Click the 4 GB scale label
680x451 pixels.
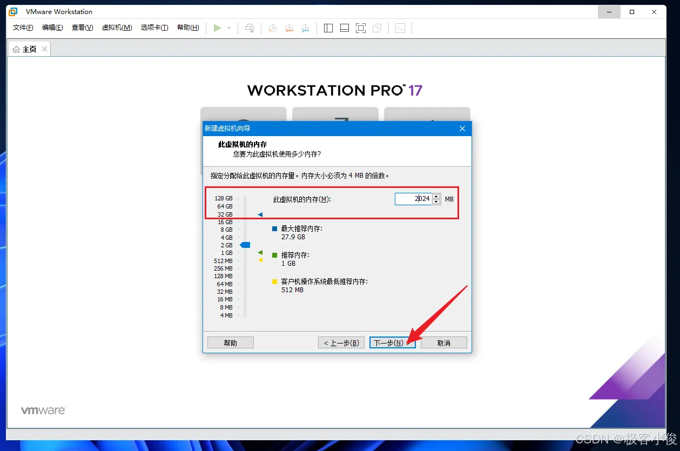226,238
